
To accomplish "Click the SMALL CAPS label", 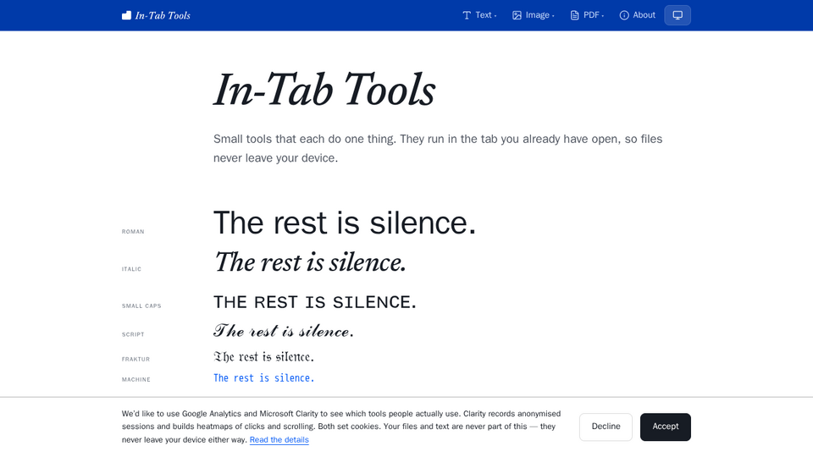I will (141, 306).
